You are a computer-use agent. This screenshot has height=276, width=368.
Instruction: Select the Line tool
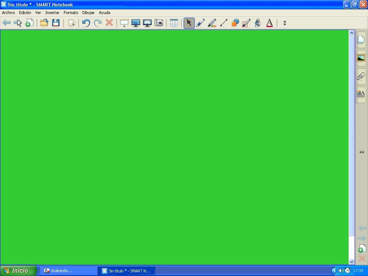point(224,23)
